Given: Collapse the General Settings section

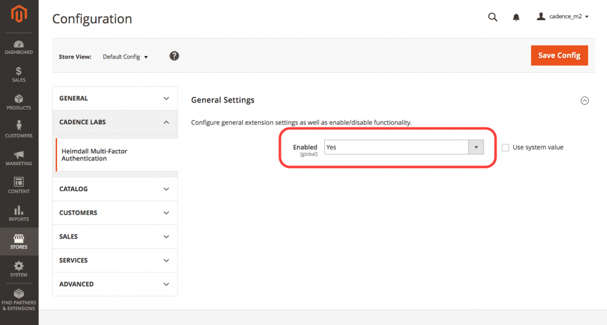Looking at the screenshot, I should coord(584,101).
